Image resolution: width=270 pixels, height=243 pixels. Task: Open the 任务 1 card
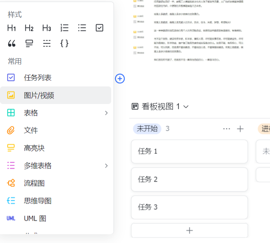(x=189, y=152)
